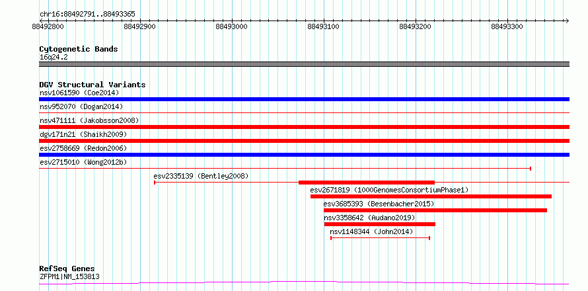Click ruler position 88493200

[x=416, y=27]
